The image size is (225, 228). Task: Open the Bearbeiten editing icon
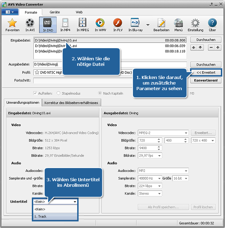[161, 25]
